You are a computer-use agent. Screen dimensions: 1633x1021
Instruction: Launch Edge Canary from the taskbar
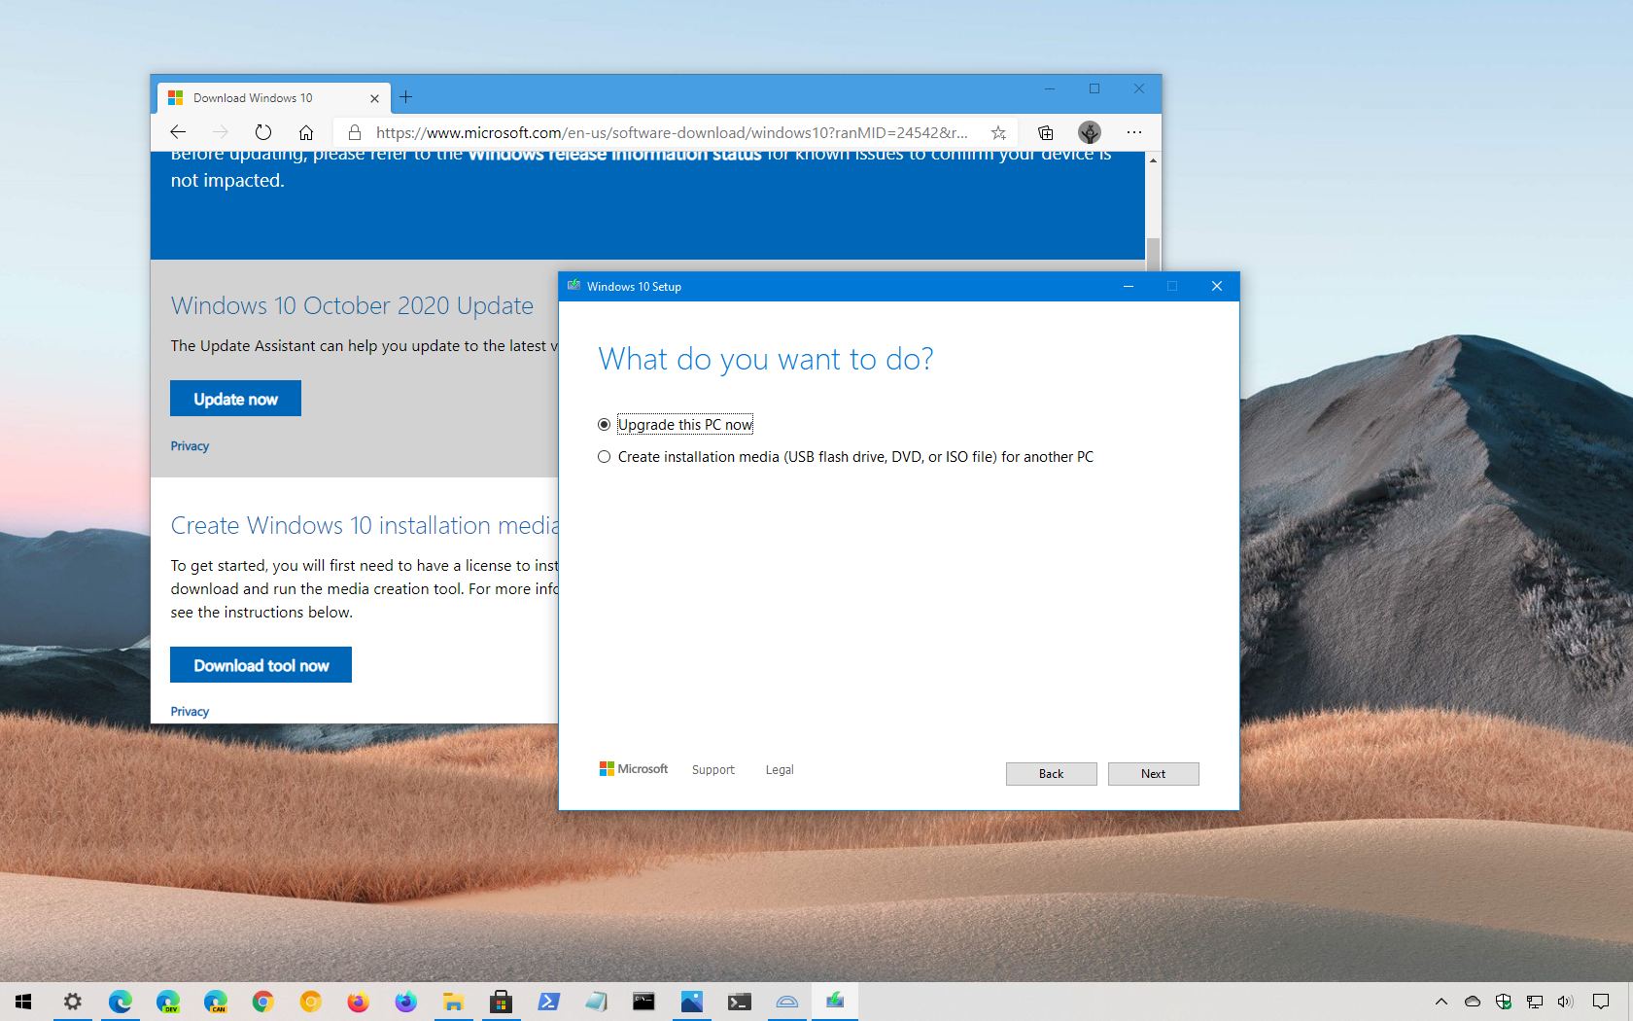point(216,1002)
